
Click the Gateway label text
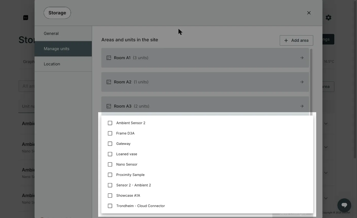(x=123, y=144)
